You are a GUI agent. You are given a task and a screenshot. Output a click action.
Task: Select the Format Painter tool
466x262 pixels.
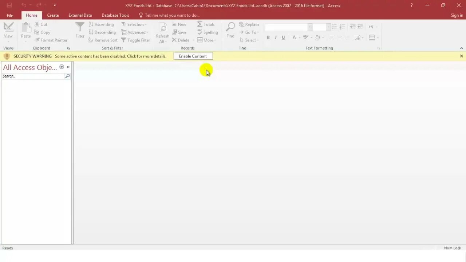pos(51,40)
